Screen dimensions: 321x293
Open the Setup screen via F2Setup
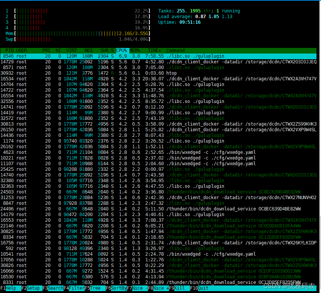(x=32, y=288)
